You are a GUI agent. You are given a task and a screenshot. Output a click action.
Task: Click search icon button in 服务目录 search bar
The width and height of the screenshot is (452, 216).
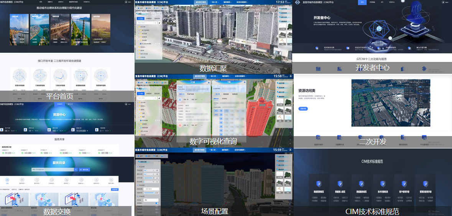(76, 170)
